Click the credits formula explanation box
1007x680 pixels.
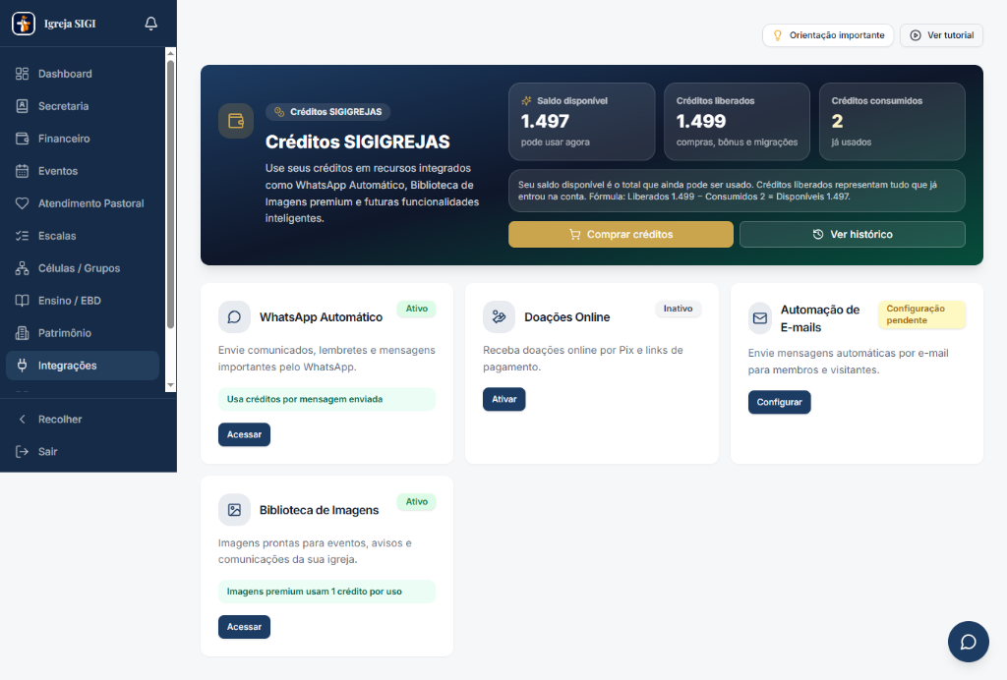pyautogui.click(x=737, y=191)
